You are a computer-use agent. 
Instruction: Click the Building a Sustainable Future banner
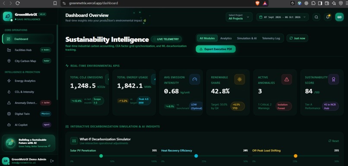pos(28,143)
